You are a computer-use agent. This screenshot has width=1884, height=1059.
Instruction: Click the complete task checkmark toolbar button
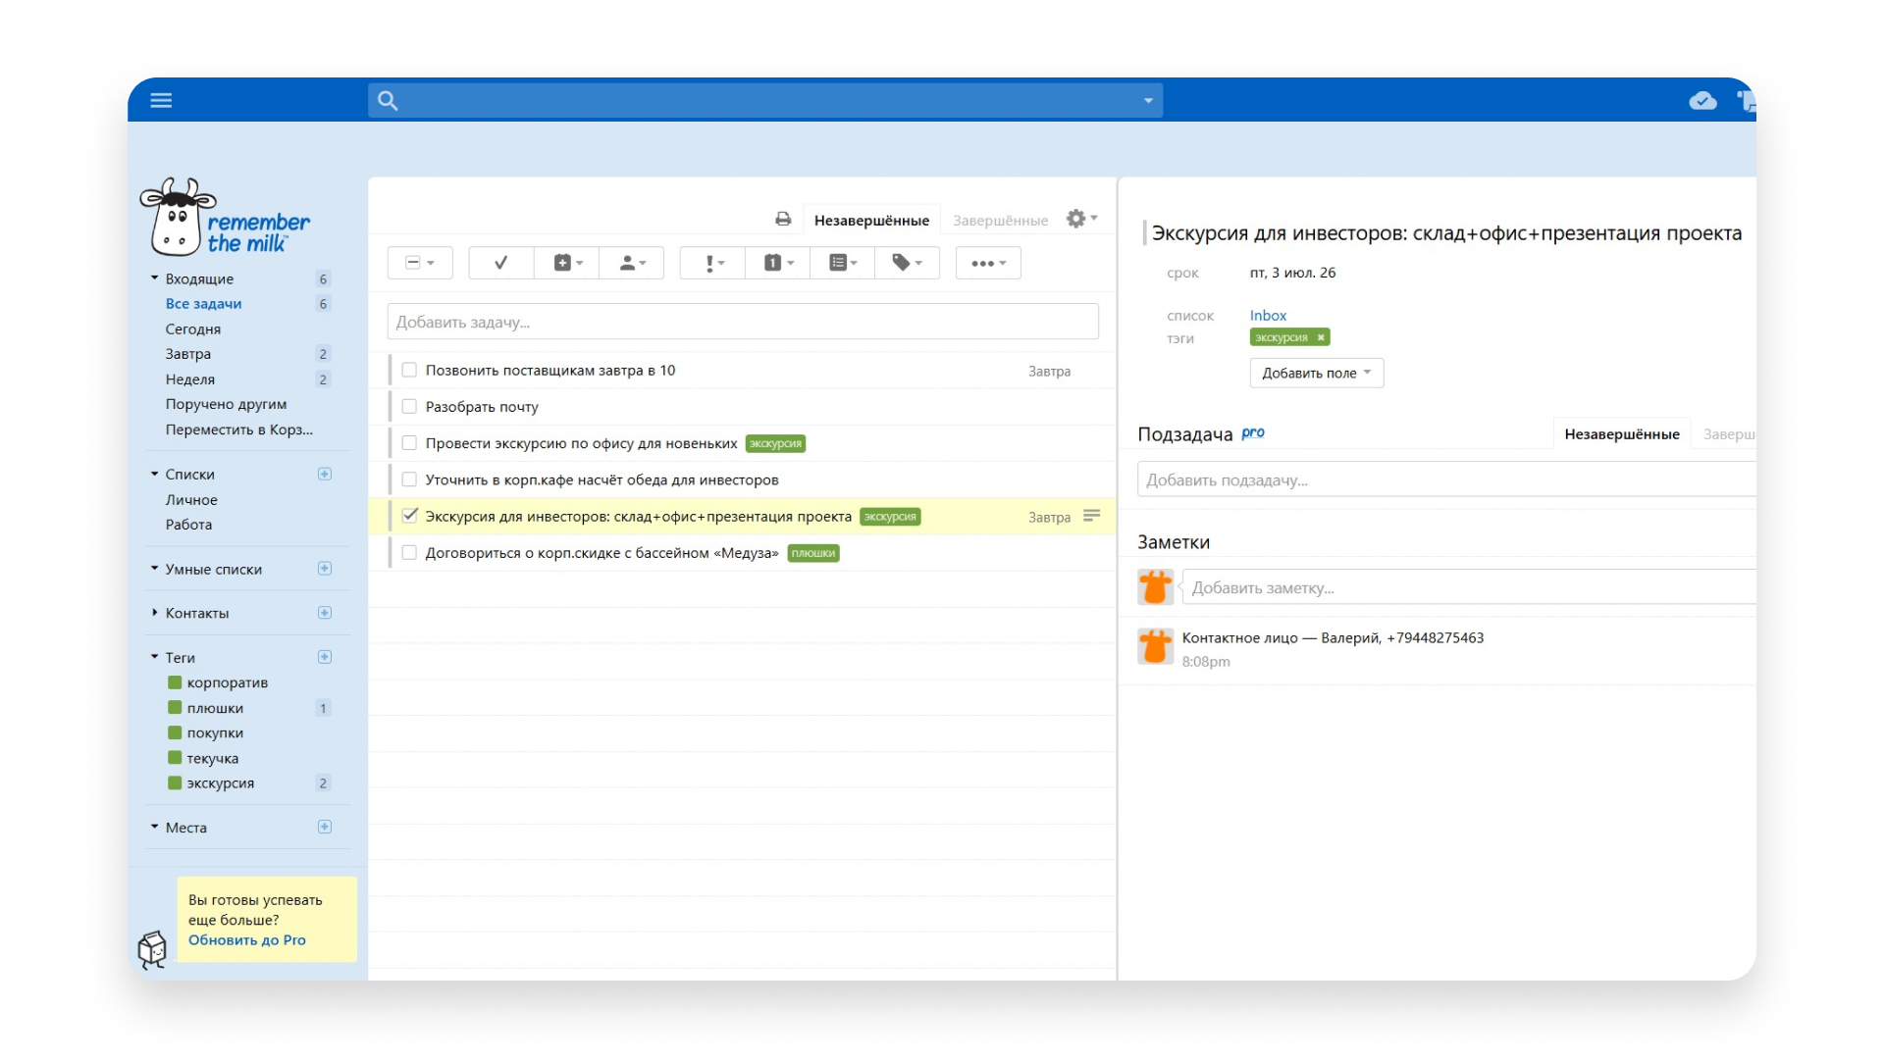tap(500, 263)
